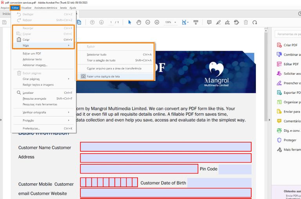Open the Dig. e conv. tool

pos(288,131)
